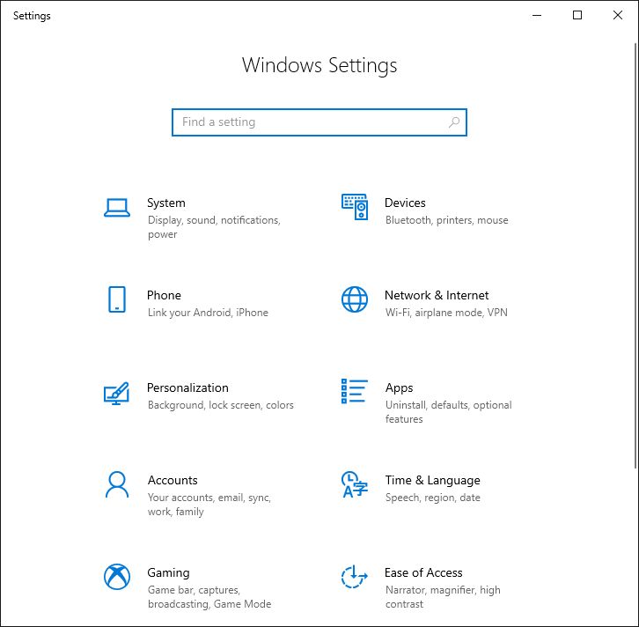This screenshot has height=627, width=639.
Task: Open the Personalization paintbrush icon
Action: click(116, 393)
